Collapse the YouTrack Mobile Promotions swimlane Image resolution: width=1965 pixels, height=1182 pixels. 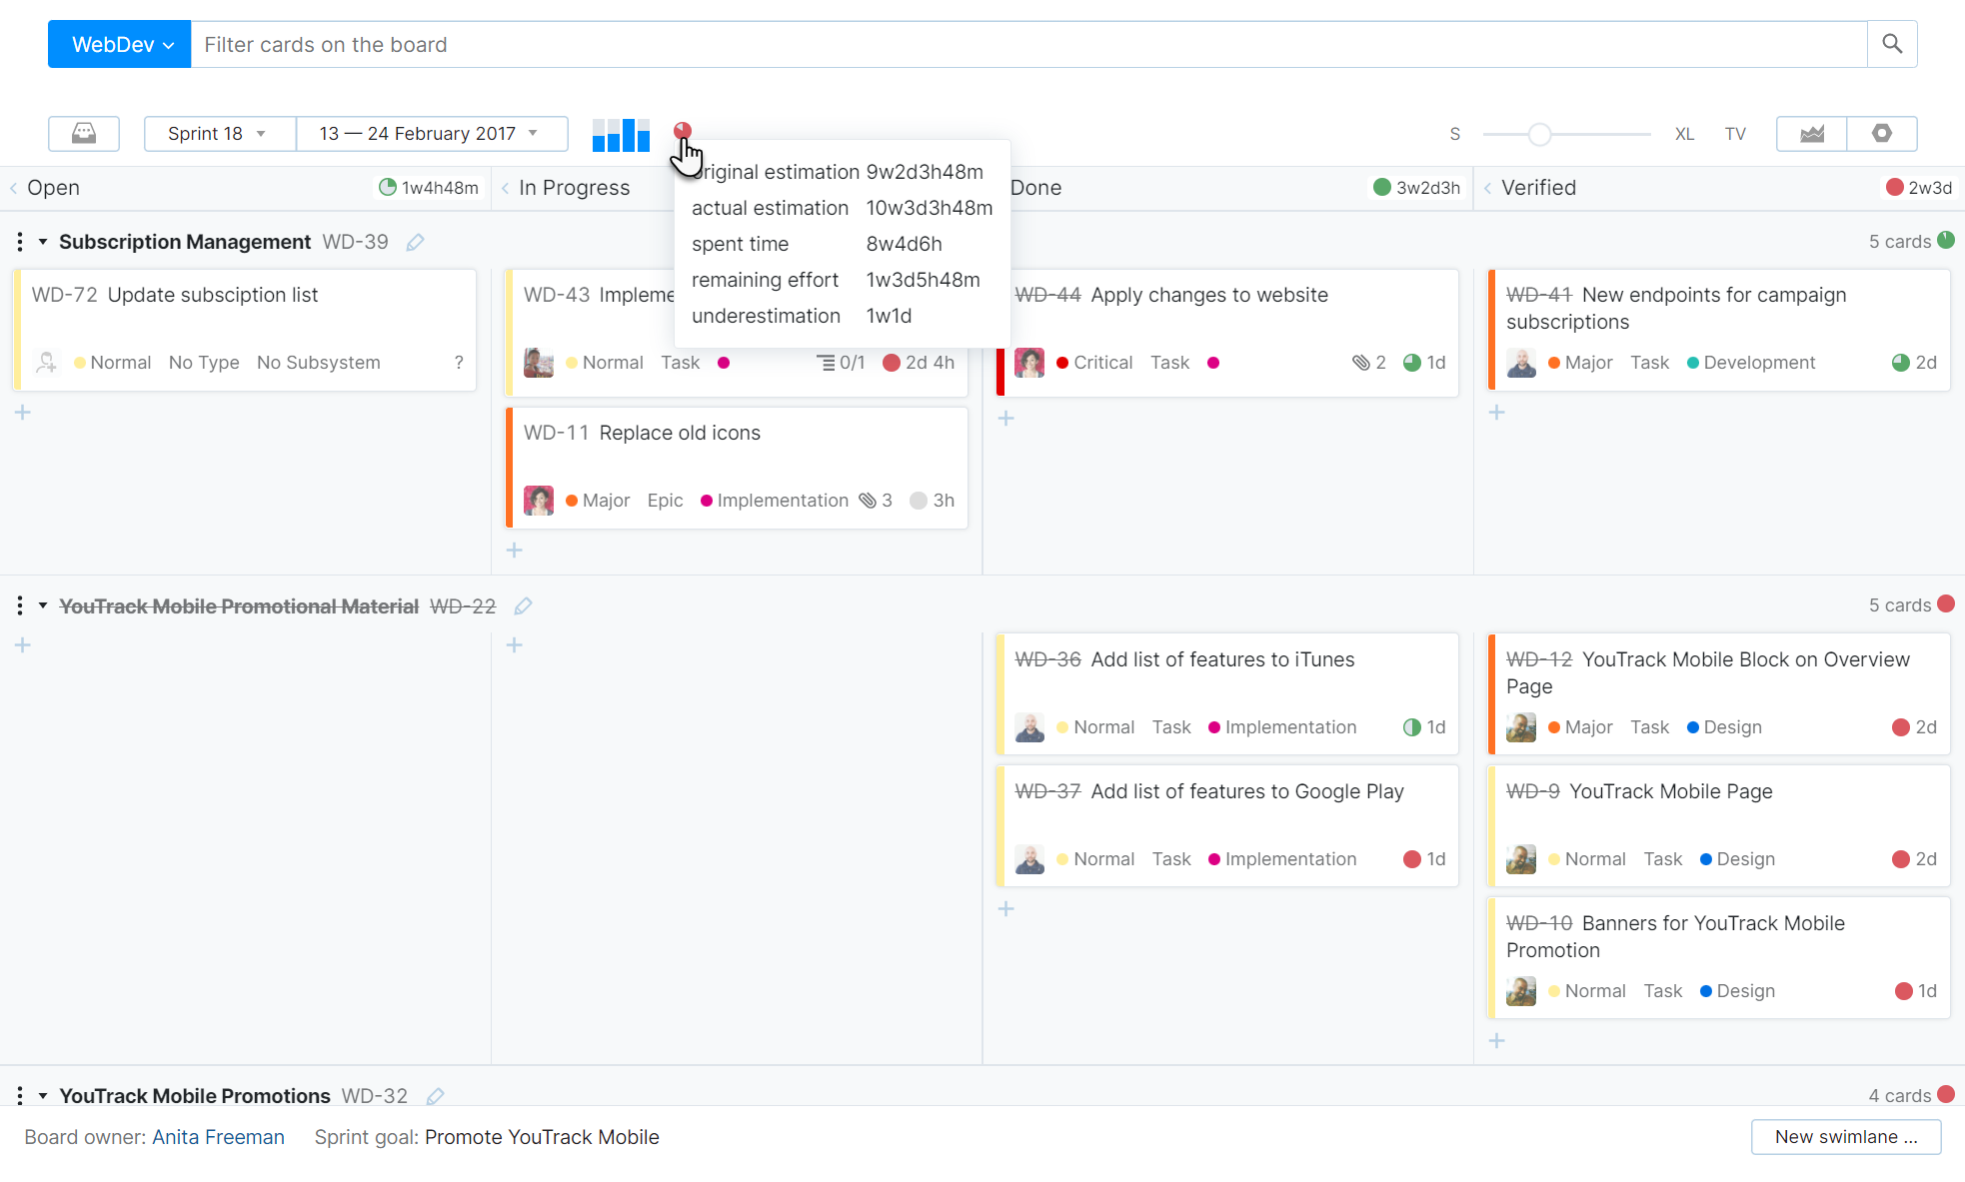(x=43, y=1096)
